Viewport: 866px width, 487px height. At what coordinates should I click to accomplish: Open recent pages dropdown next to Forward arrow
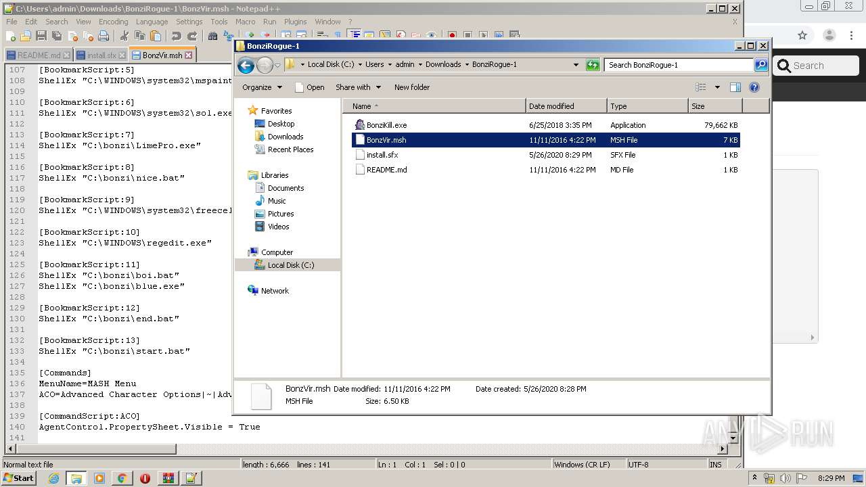click(x=277, y=66)
